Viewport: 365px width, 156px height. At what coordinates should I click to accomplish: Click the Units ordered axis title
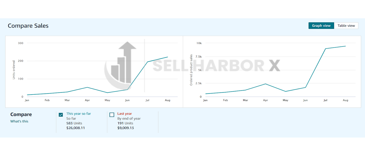point(14,70)
